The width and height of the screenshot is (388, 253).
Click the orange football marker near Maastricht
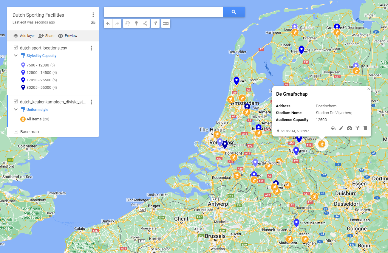(290, 239)
